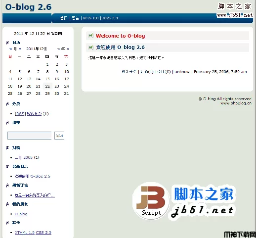
Task: Click the 分类 section heading
Action: click(16, 104)
